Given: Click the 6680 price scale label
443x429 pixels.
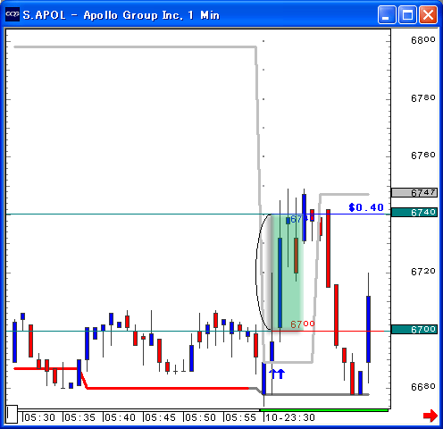Looking at the screenshot, I should coord(423,387).
